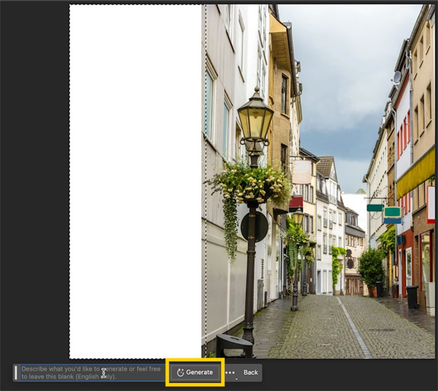Click the round sign on the lamp post
The image size is (438, 391).
click(254, 227)
